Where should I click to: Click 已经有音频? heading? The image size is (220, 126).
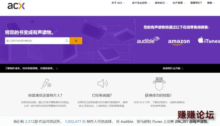click(102, 95)
